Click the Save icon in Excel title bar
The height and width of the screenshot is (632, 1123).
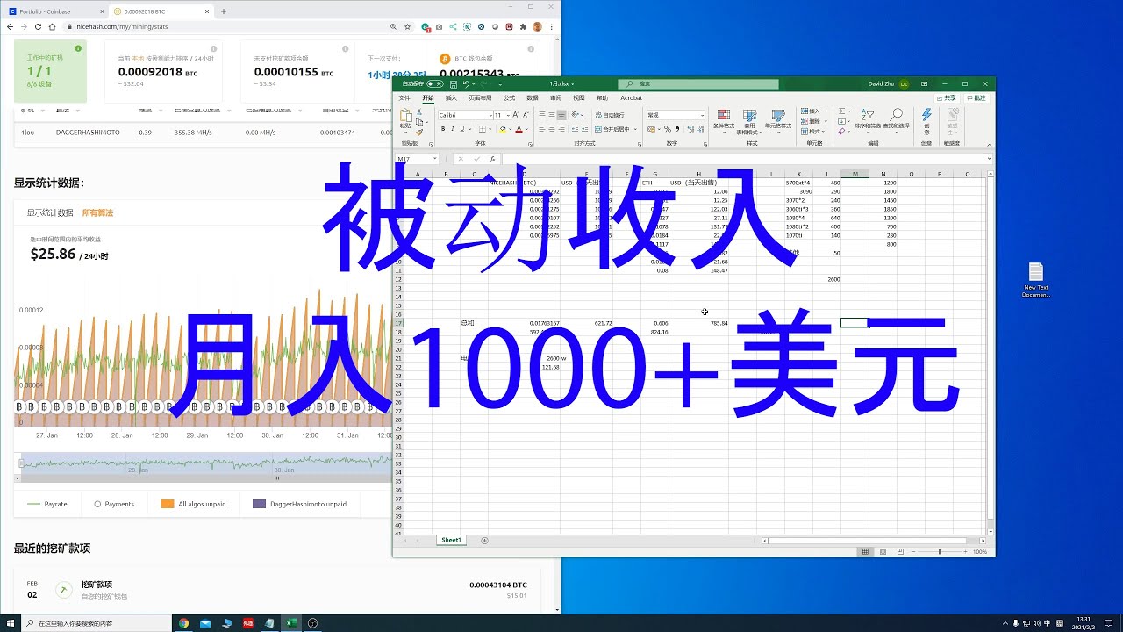tap(453, 84)
